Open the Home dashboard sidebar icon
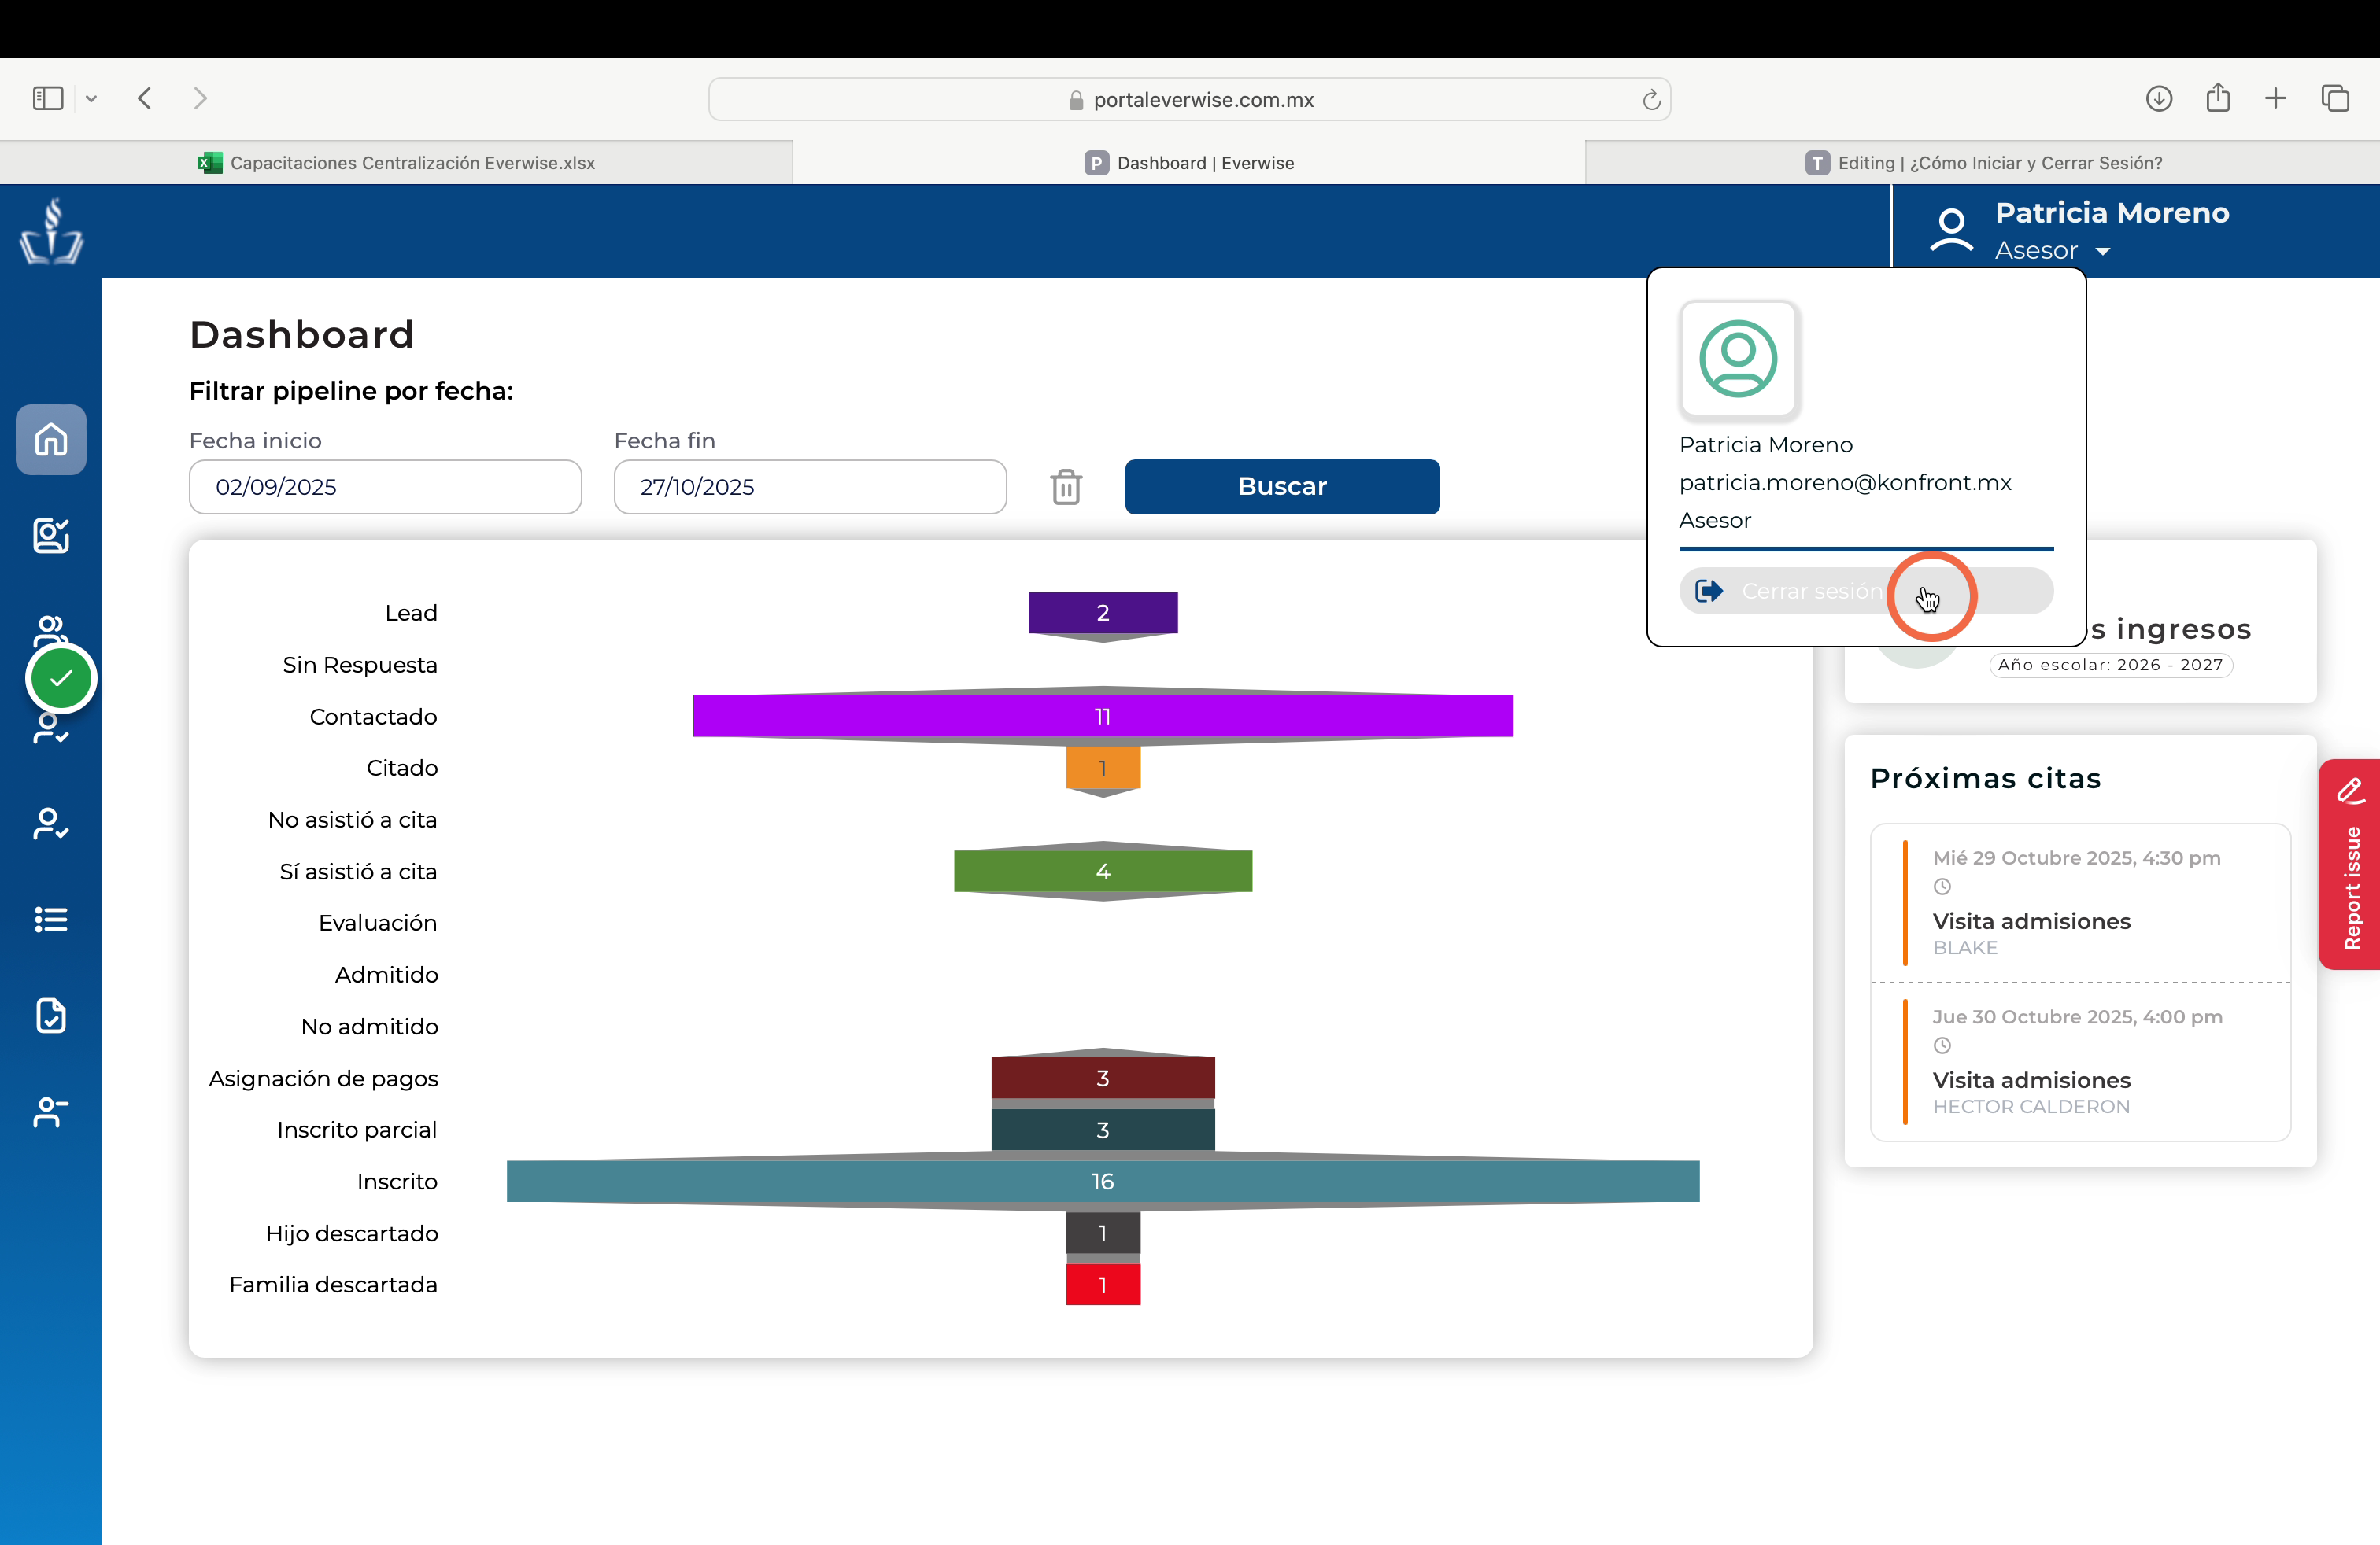Image resolution: width=2380 pixels, height=1545 pixels. coord(51,440)
